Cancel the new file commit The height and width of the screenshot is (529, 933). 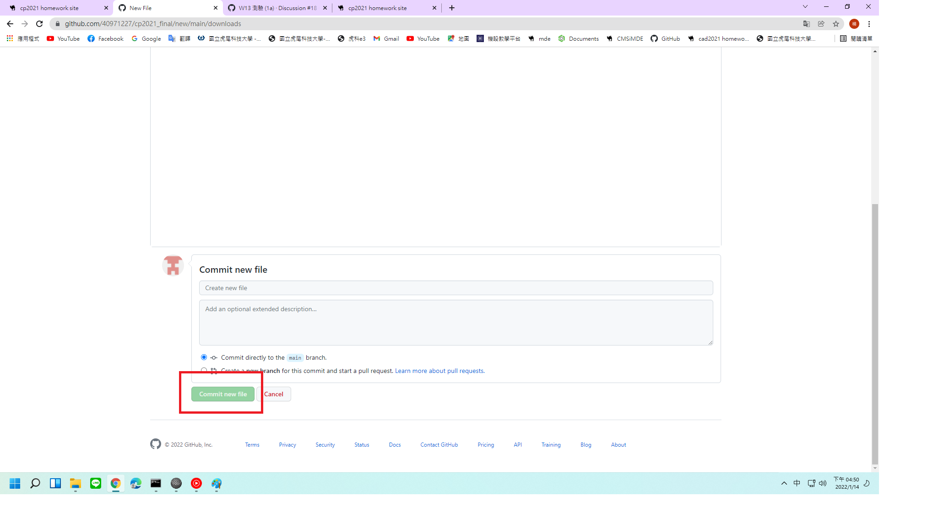[x=274, y=394]
